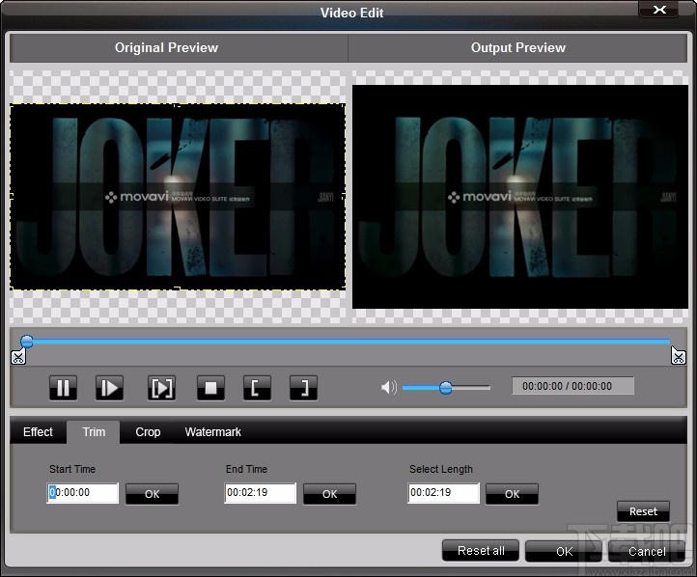Focus the End Time field

click(x=260, y=493)
